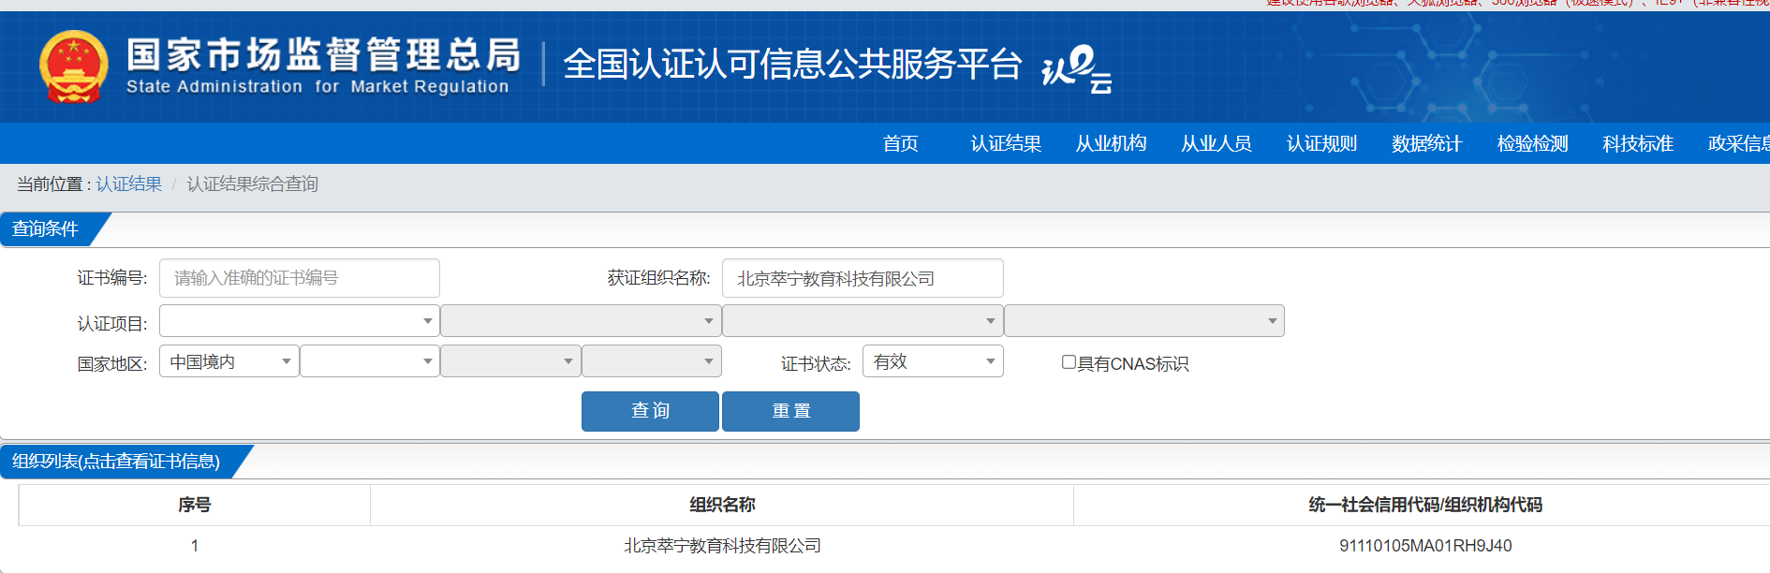
Task: Open the 从业机构 navigation menu
Action: tap(1111, 143)
